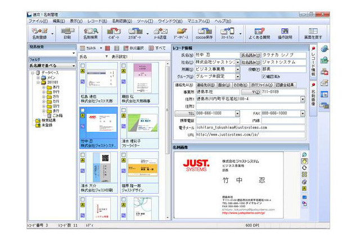Click the 印刷 print toolbar icon

67,33
